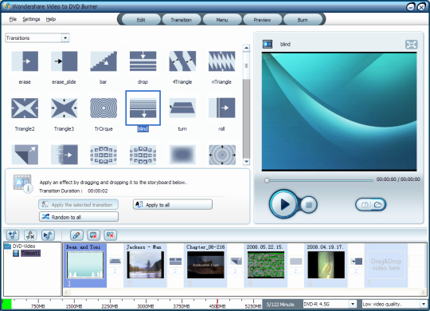Click Apply the selected transition button
This screenshot has width=430, height=311.
pos(78,205)
